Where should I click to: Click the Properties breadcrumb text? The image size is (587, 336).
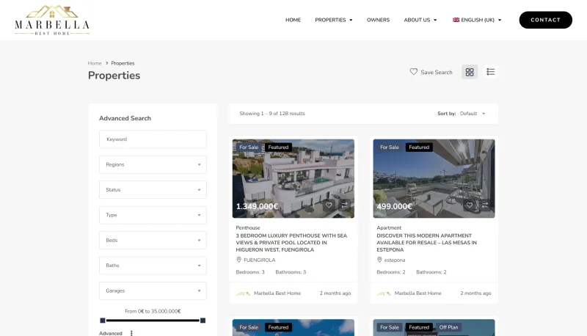coord(123,63)
